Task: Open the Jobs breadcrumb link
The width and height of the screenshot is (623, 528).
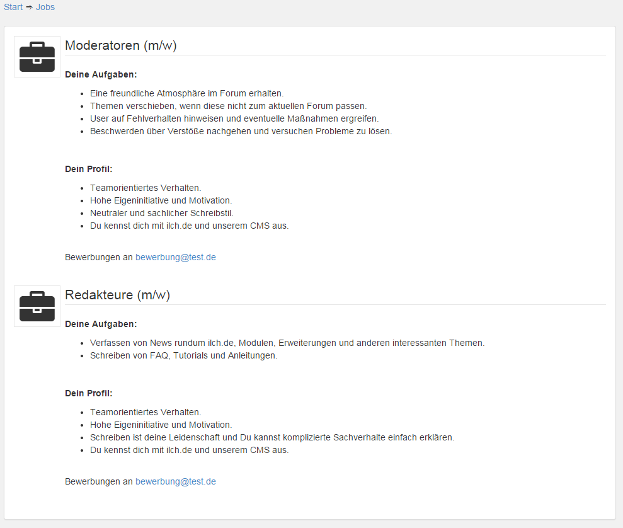Action: 45,7
